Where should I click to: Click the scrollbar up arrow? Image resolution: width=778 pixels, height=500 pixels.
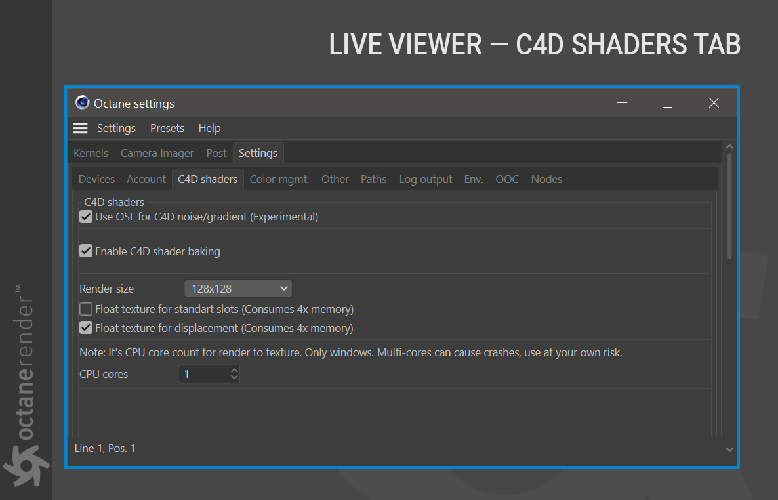click(729, 147)
